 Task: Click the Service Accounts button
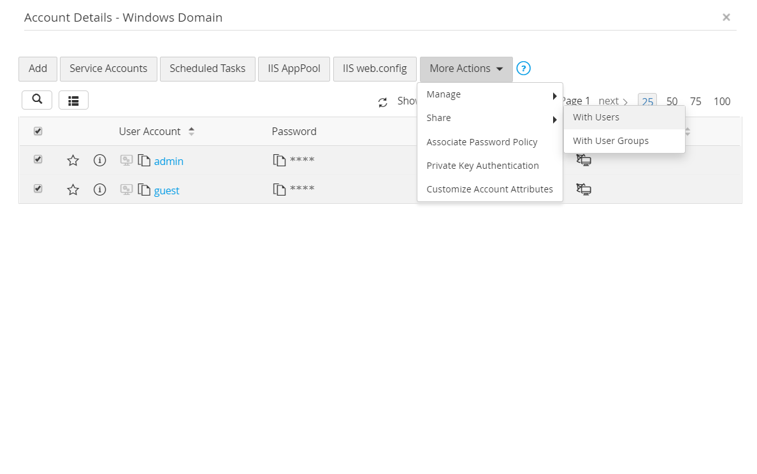pyautogui.click(x=108, y=69)
